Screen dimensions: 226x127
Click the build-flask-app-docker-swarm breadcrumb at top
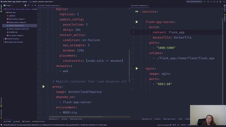(14, 1)
